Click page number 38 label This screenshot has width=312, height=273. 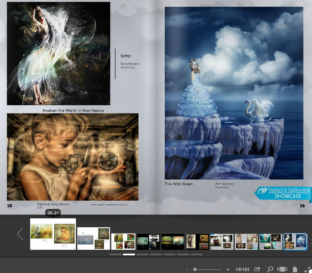pyautogui.click(x=9, y=206)
